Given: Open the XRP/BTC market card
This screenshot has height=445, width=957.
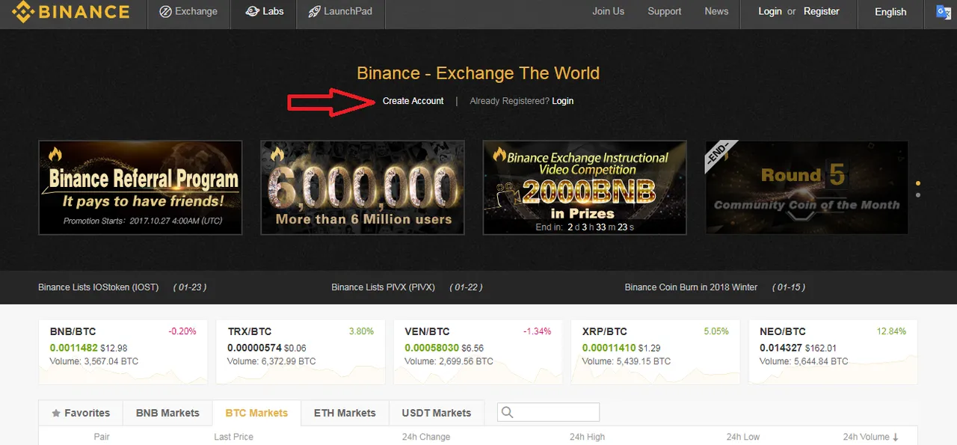Looking at the screenshot, I should 655,352.
